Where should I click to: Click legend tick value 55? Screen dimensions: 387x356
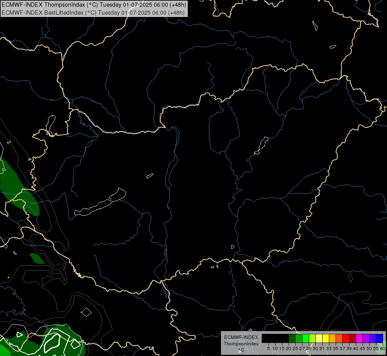pos(376,348)
